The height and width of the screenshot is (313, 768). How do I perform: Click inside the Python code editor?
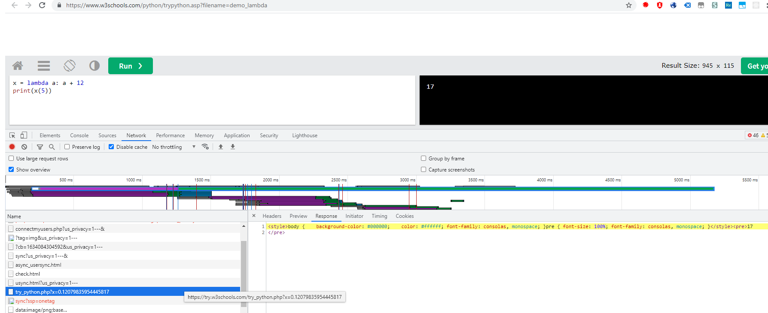click(x=212, y=100)
